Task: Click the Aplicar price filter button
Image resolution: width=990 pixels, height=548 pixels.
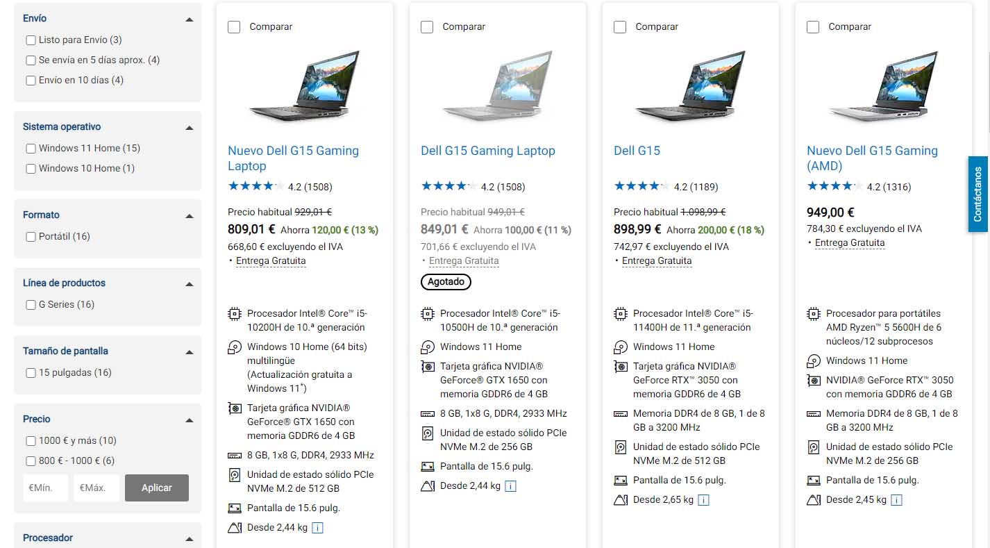Action: pyautogui.click(x=156, y=488)
